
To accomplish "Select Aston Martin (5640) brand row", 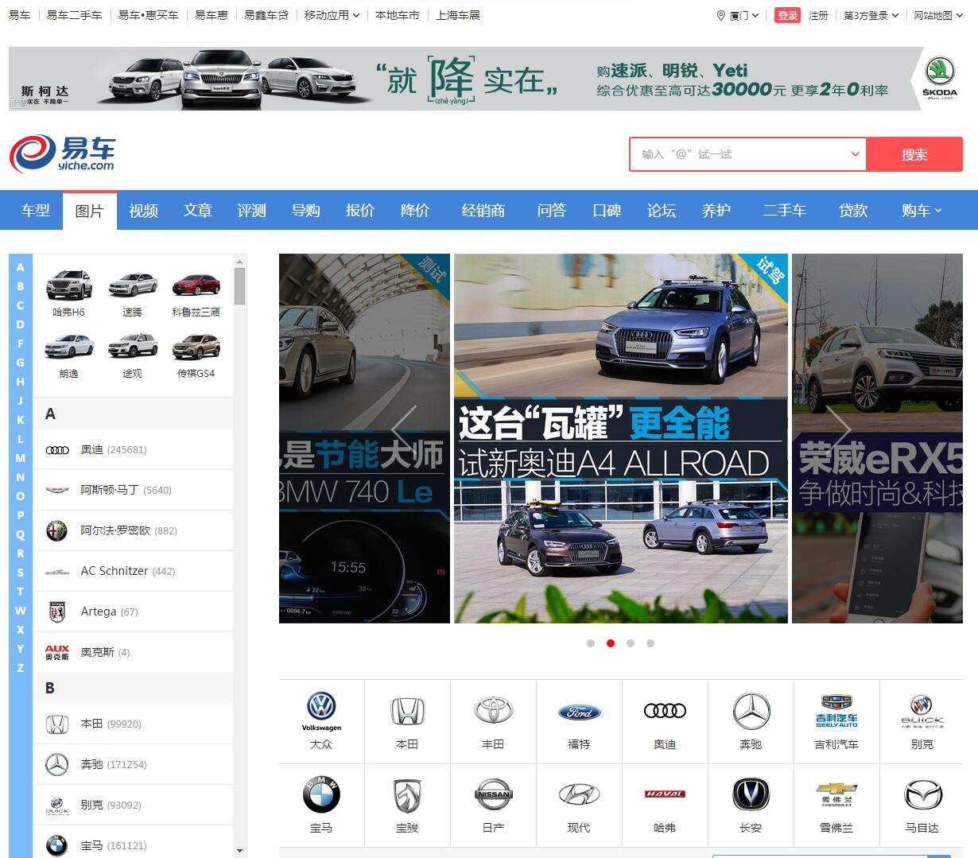I will click(x=133, y=490).
